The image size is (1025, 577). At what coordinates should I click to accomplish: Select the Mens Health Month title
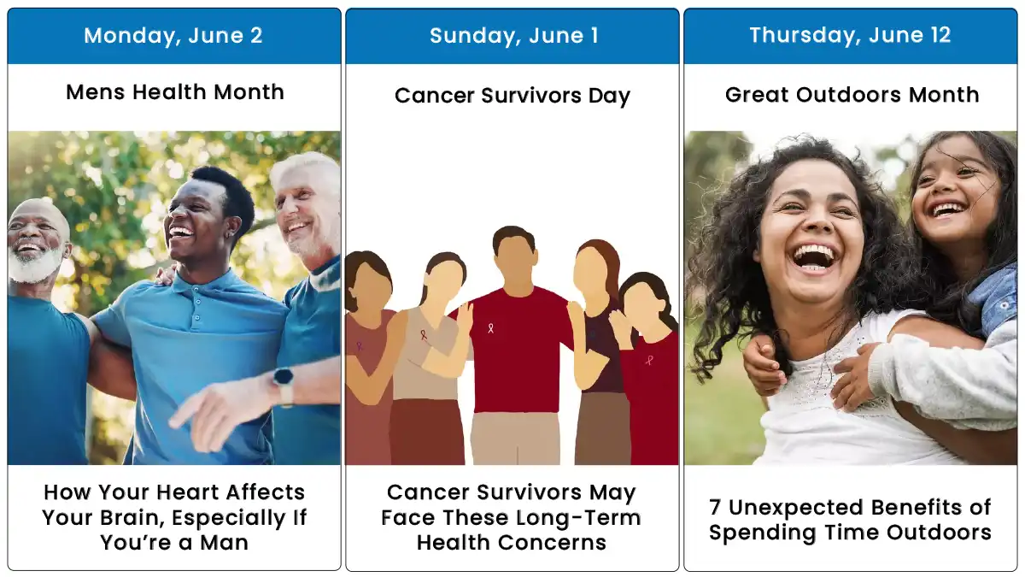coord(175,92)
